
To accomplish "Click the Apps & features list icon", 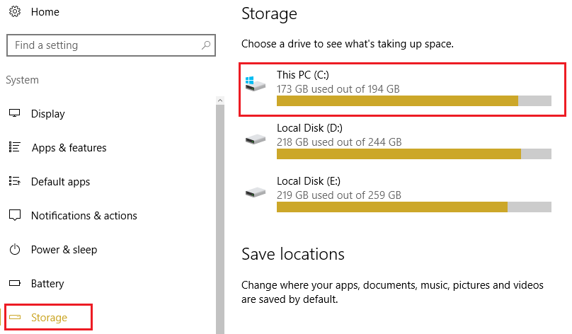I will (x=14, y=148).
